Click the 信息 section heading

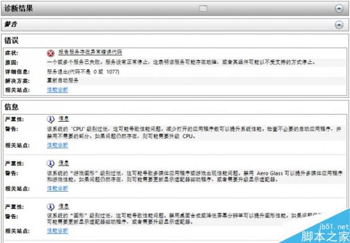coord(12,107)
